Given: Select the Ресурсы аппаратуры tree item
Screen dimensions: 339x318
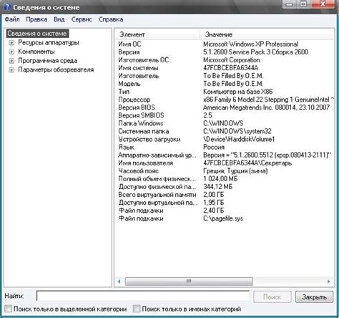Looking at the screenshot, I should tap(49, 42).
